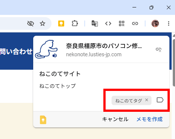Remove the ねこのてタグ label
The height and width of the screenshot is (139, 175).
[x=147, y=100]
